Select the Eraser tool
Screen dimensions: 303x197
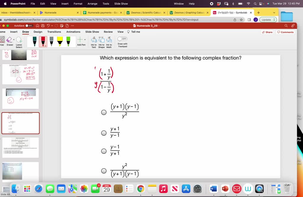pyautogui.click(x=9, y=41)
